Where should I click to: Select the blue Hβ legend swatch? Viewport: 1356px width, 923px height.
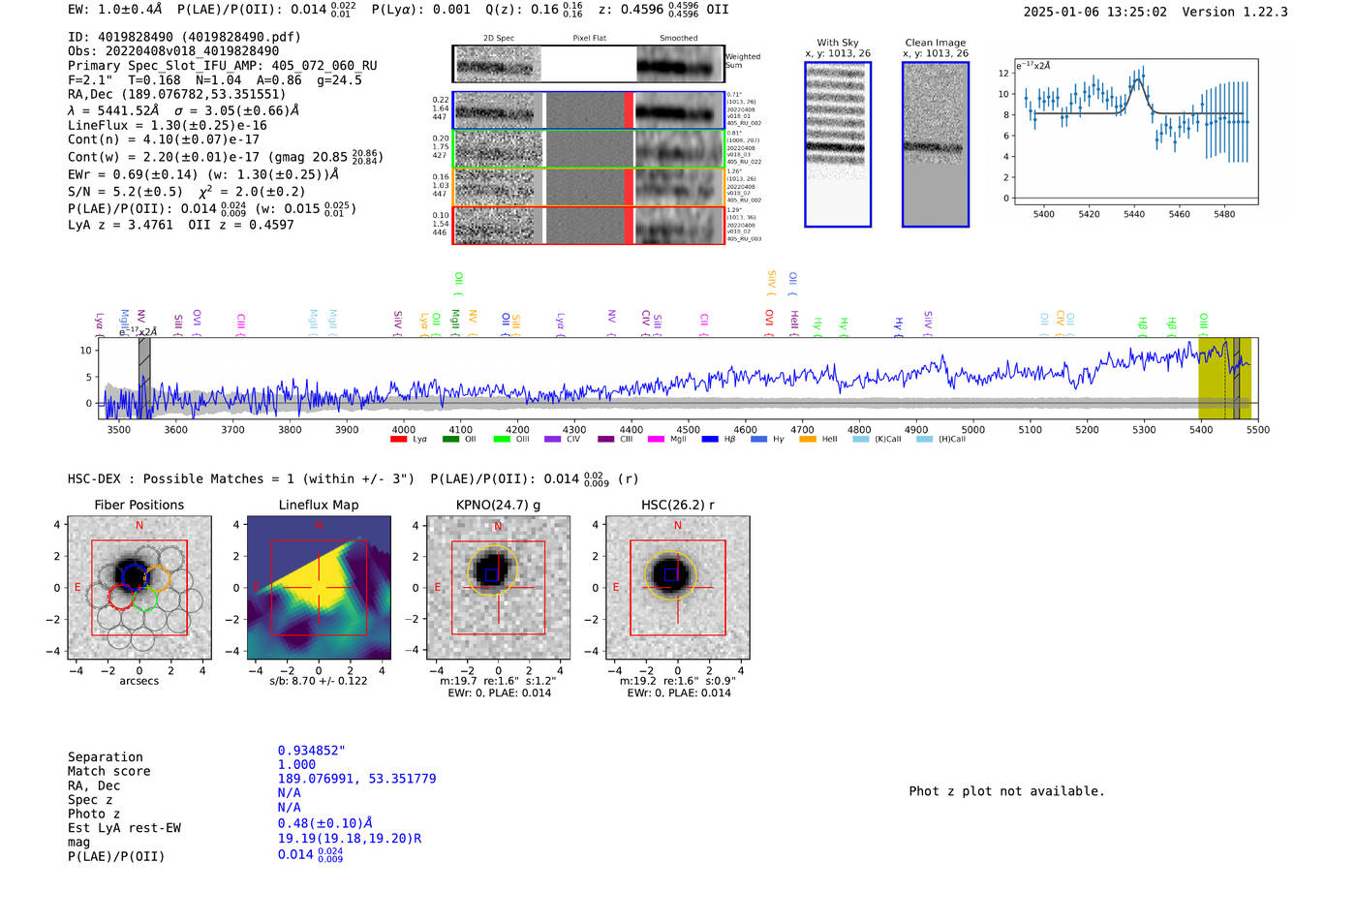pos(710,440)
